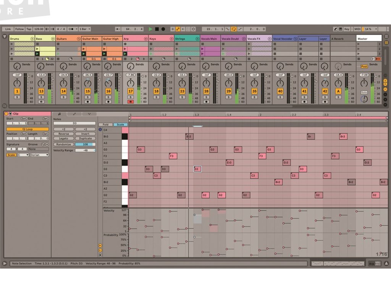Click the Randomize button

pyautogui.click(x=63, y=145)
